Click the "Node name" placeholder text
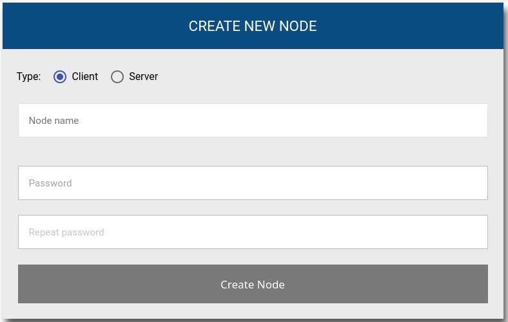 click(54, 121)
